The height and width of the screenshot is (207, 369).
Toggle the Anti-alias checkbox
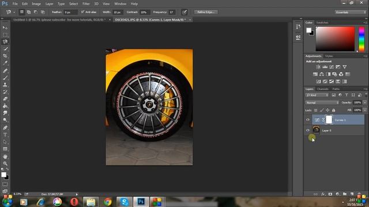pos(82,11)
